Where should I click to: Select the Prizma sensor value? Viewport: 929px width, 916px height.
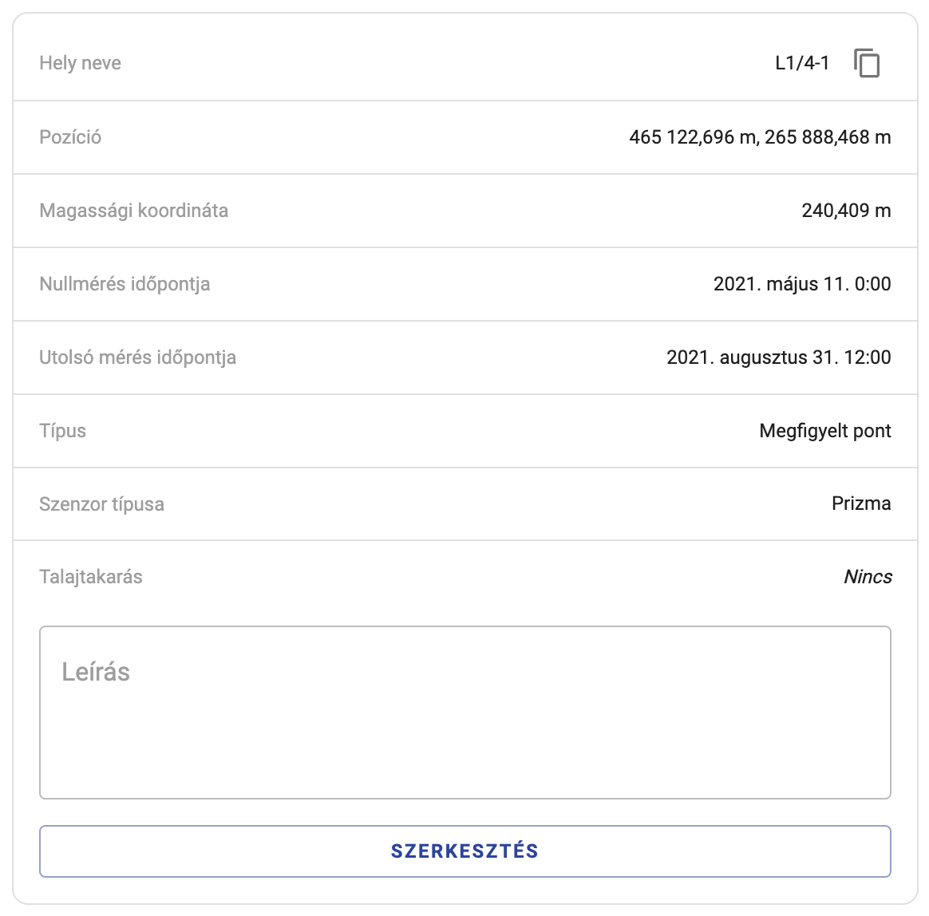point(860,503)
